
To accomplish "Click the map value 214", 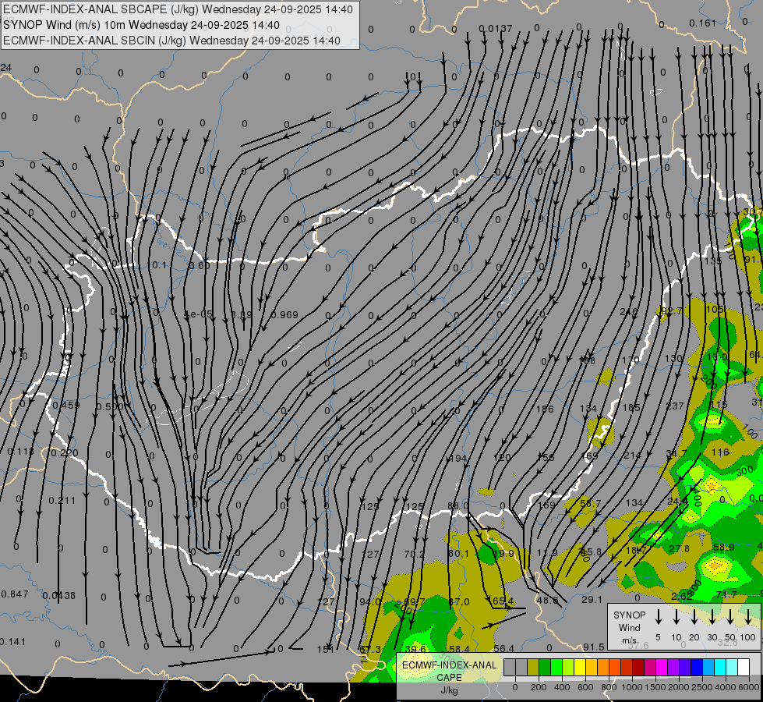I will click(x=633, y=455).
